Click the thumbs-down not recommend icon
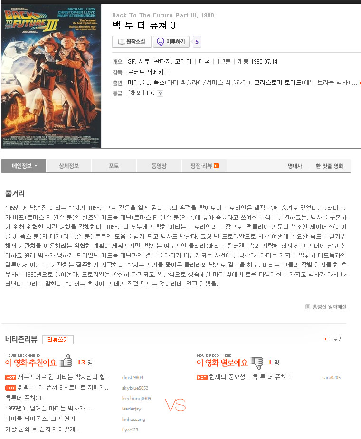This screenshot has width=361, height=439. coord(257,363)
